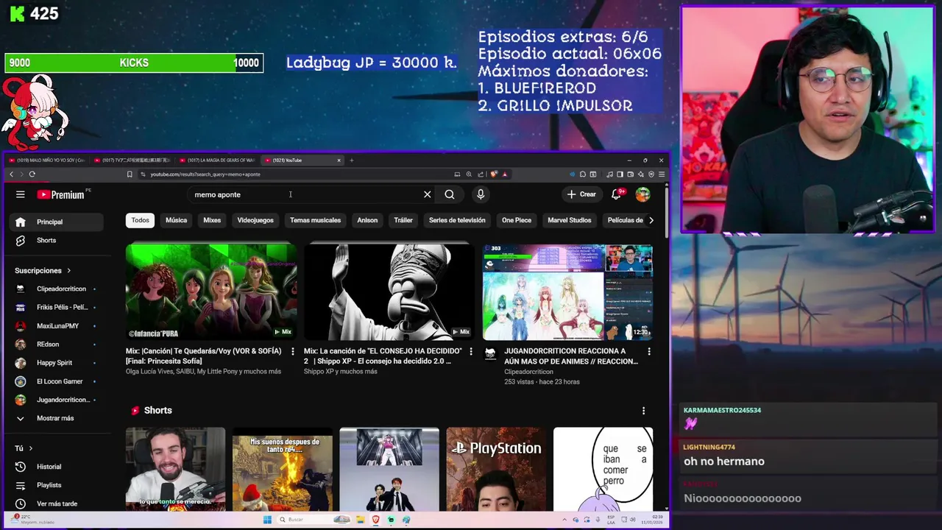The height and width of the screenshot is (530, 942).
Task: Open Windows Start button
Action: (x=267, y=520)
